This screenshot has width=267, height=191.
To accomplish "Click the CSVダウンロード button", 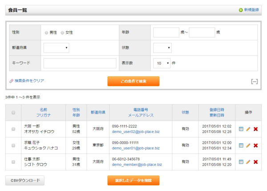I will coord(25,180).
